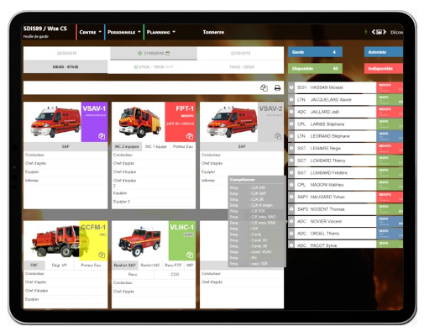Click Chef d'équipe slot on CCFM-1
The image size is (424, 332).
pos(65,291)
